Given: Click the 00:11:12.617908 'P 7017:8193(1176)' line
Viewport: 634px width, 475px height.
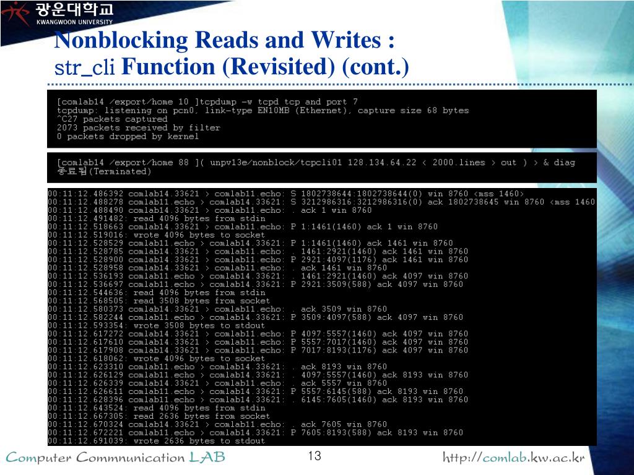Looking at the screenshot, I should coord(258,350).
